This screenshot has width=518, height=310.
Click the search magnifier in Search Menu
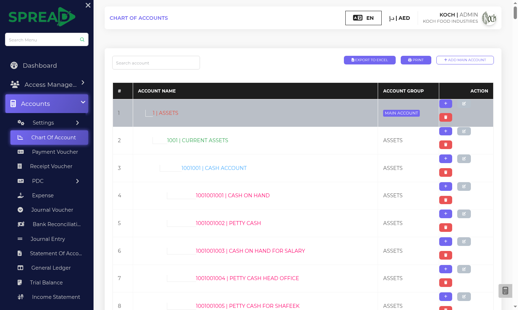82,40
